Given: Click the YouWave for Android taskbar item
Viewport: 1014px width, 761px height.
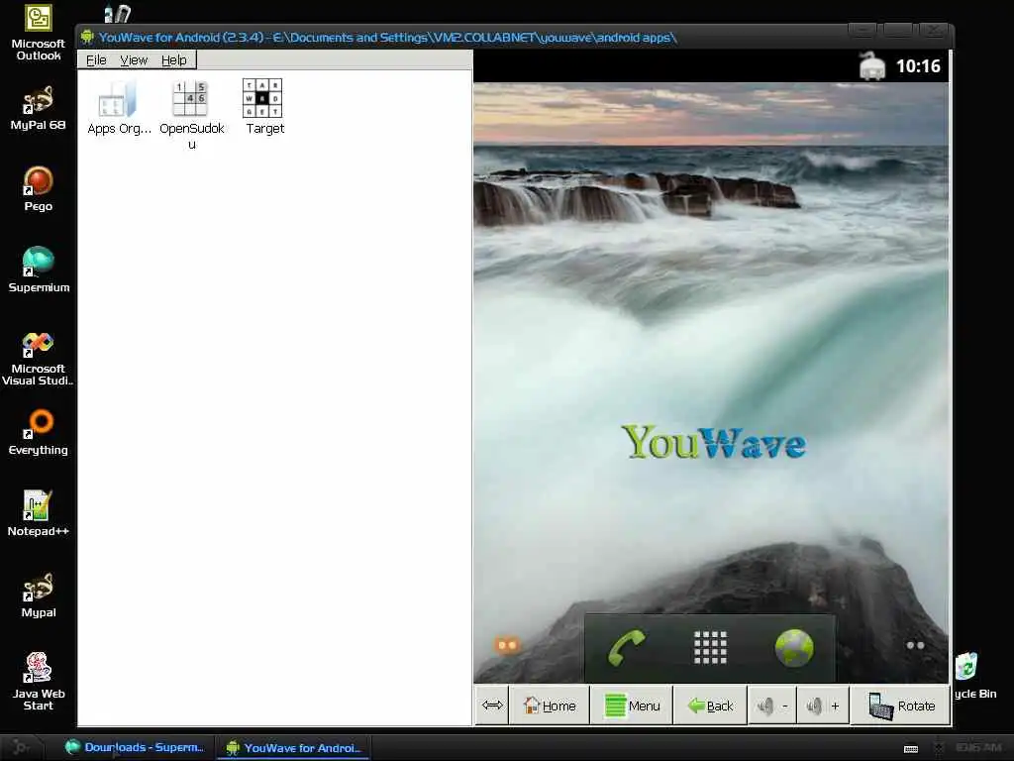Looking at the screenshot, I should click(x=292, y=748).
